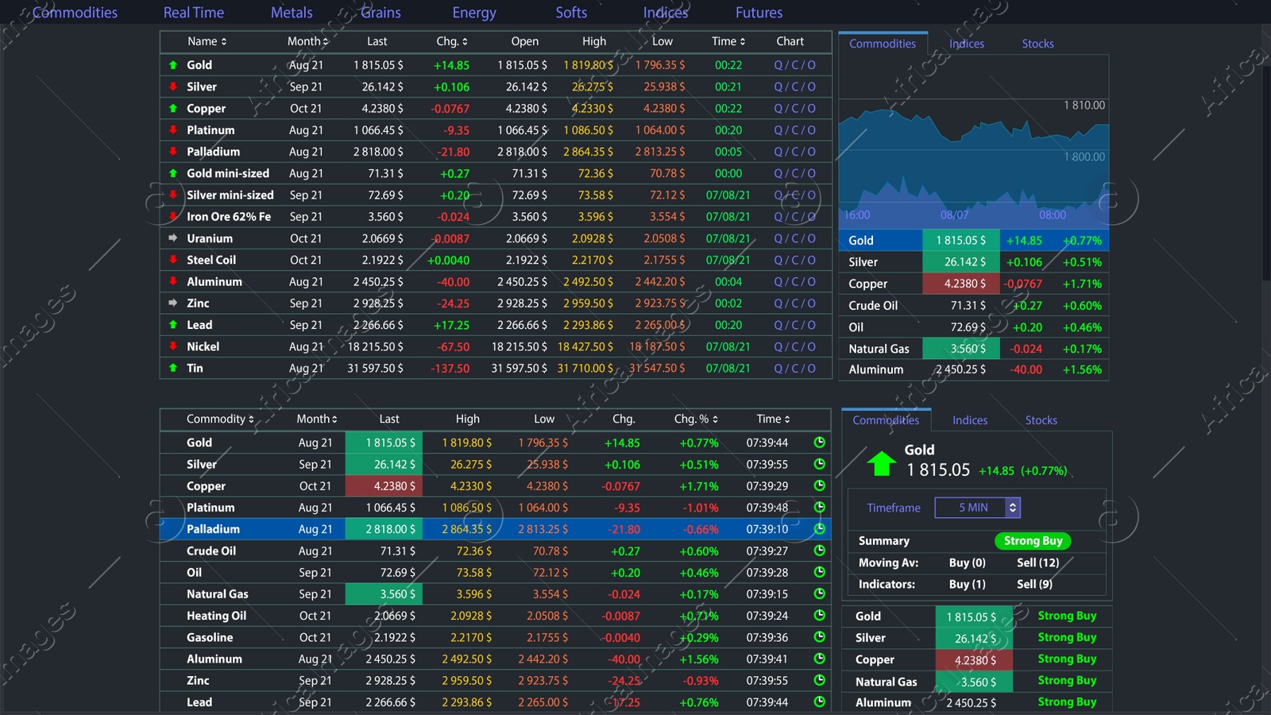Click the clock icon in the Natural Gas 07:39:15 row
This screenshot has height=715, width=1271.
pyautogui.click(x=820, y=593)
